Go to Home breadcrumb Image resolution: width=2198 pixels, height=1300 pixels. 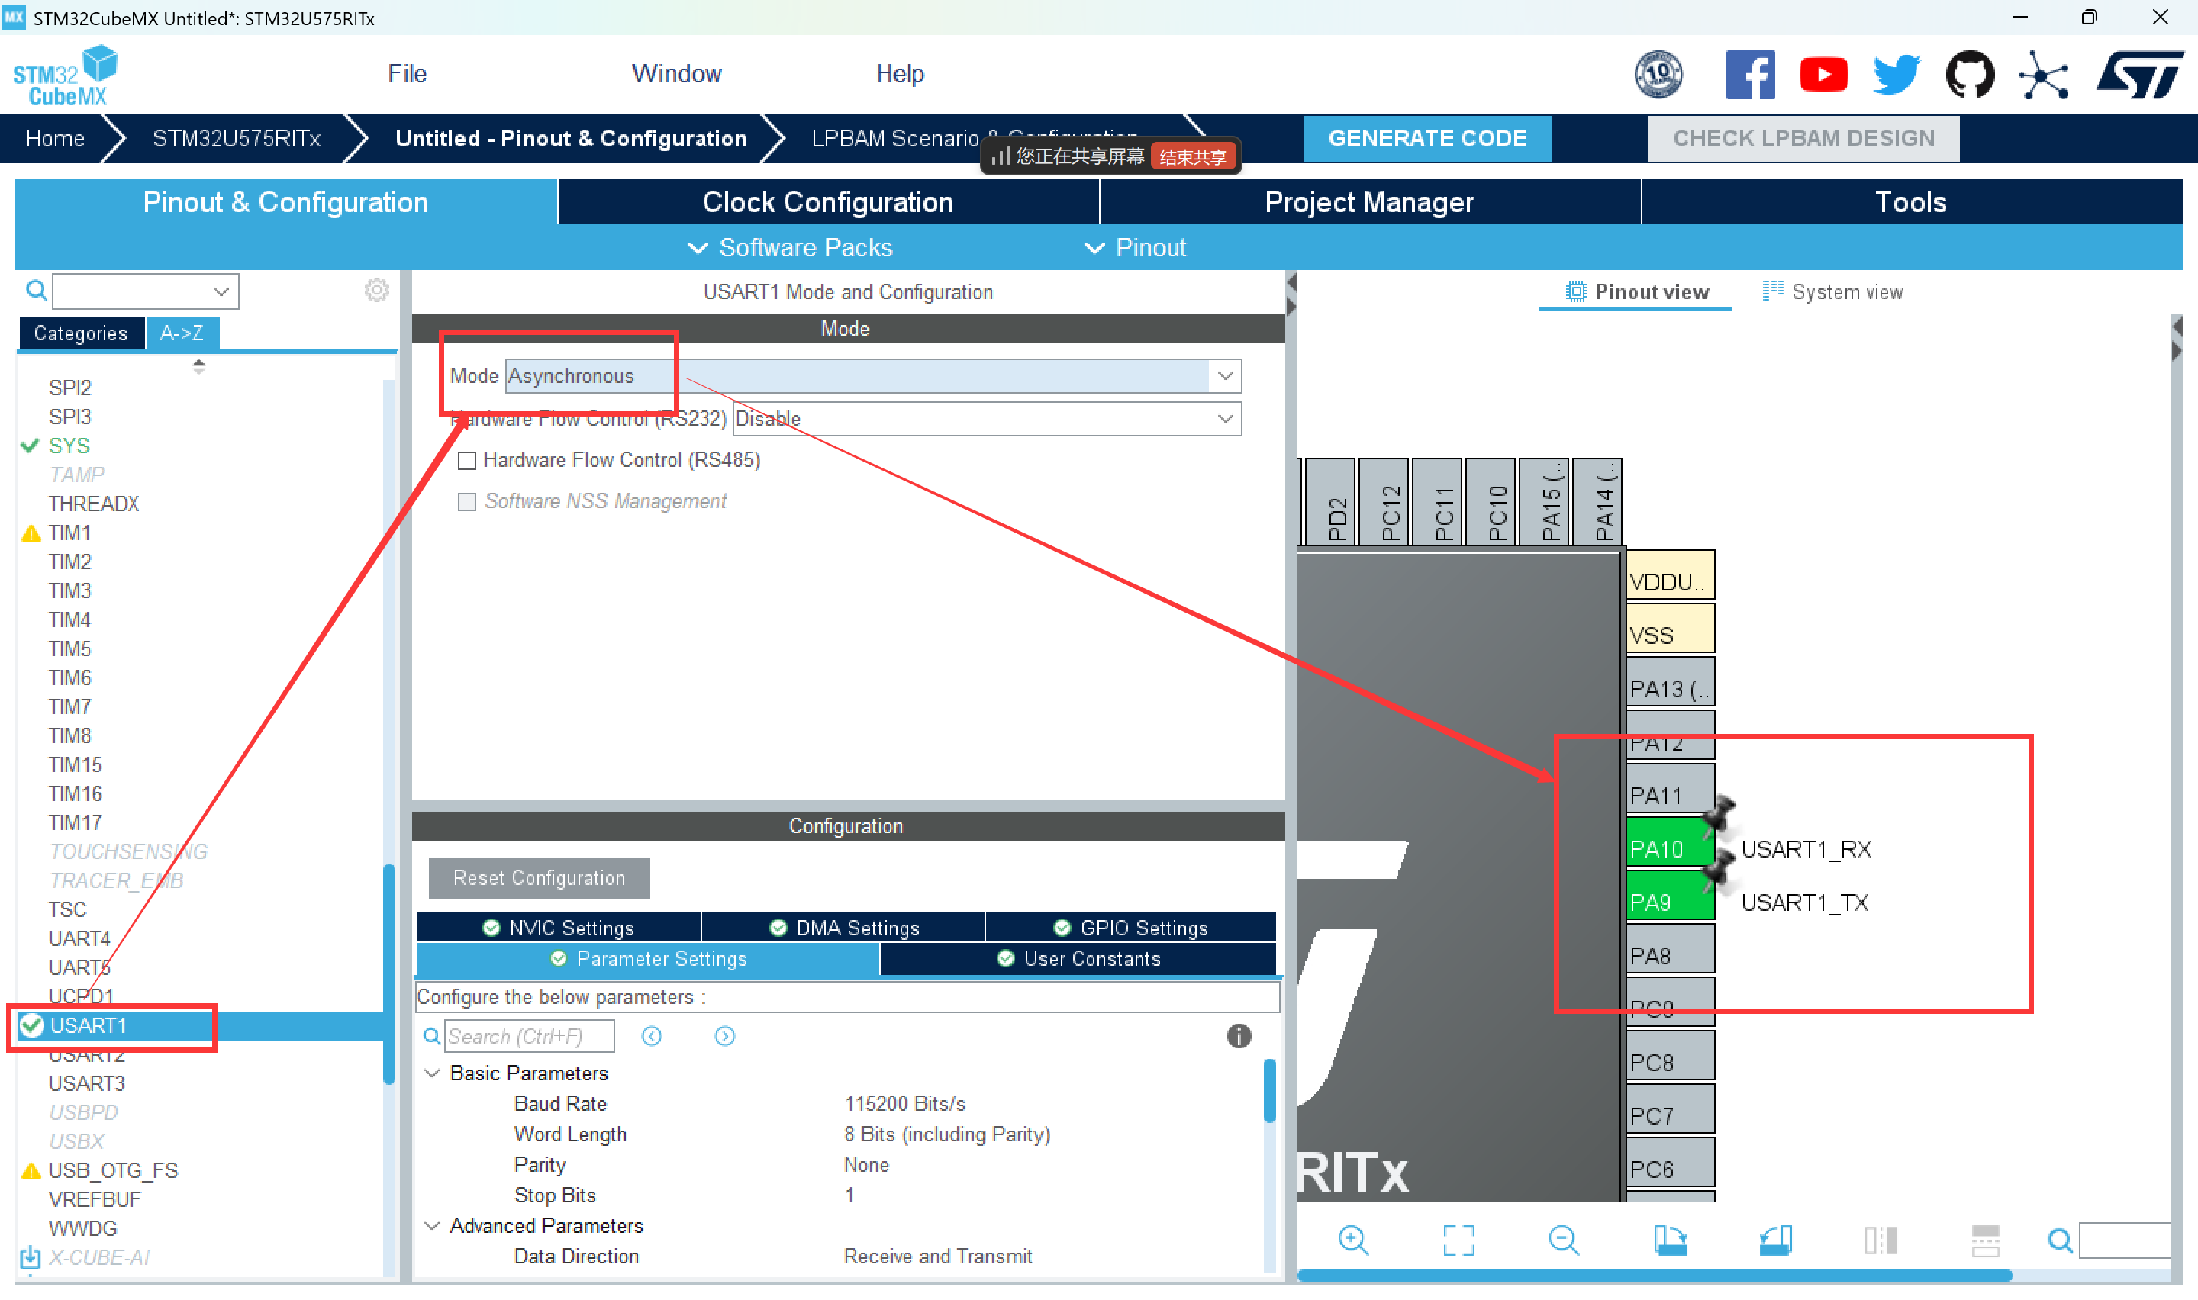[55, 138]
